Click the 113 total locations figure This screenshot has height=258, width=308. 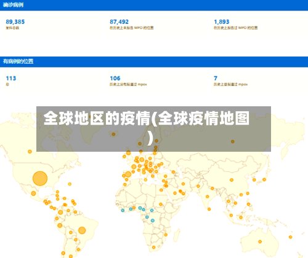[11, 78]
